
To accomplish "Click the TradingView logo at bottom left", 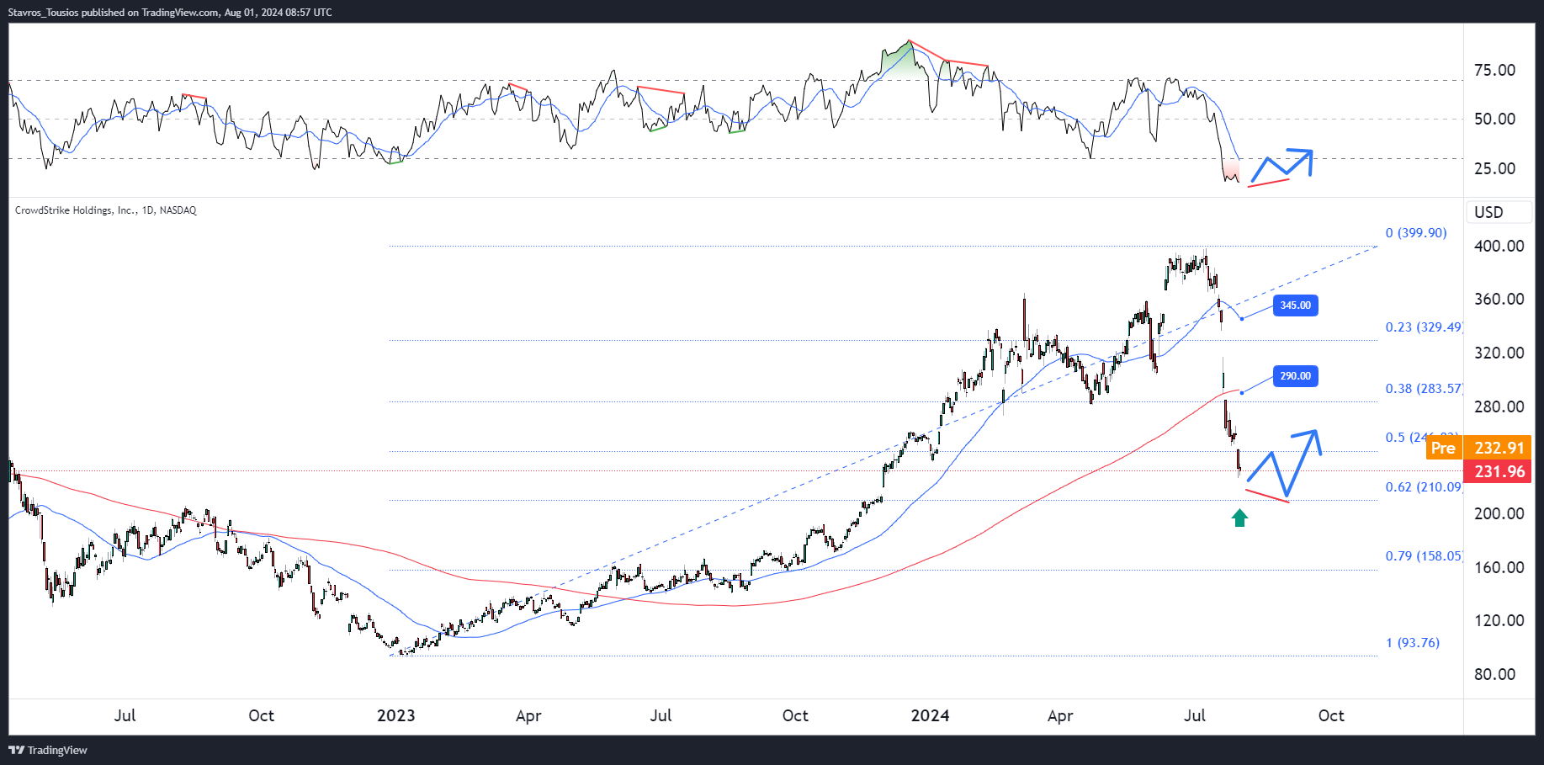I will click(x=48, y=750).
